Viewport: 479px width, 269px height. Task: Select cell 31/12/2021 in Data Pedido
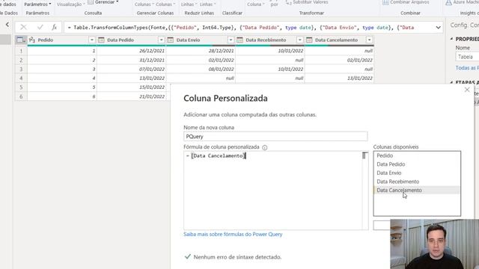pos(132,60)
